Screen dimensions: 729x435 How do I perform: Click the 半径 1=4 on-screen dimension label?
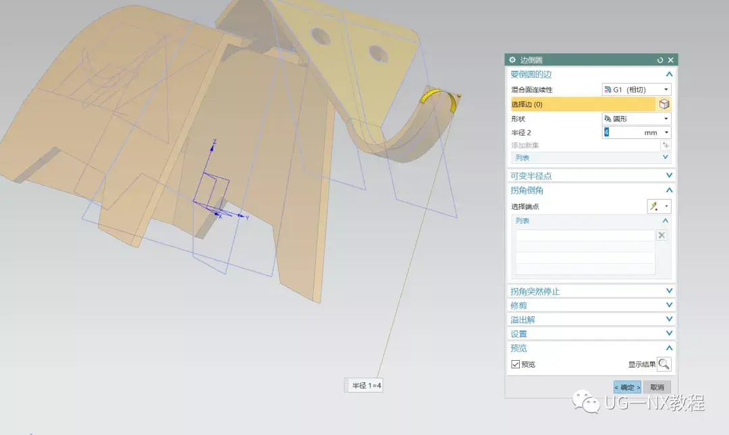point(367,385)
